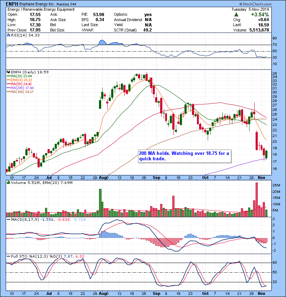This screenshot has width=286, height=297.
Task: Click Enphase Energy Inc. company name
Action: tap(37, 4)
